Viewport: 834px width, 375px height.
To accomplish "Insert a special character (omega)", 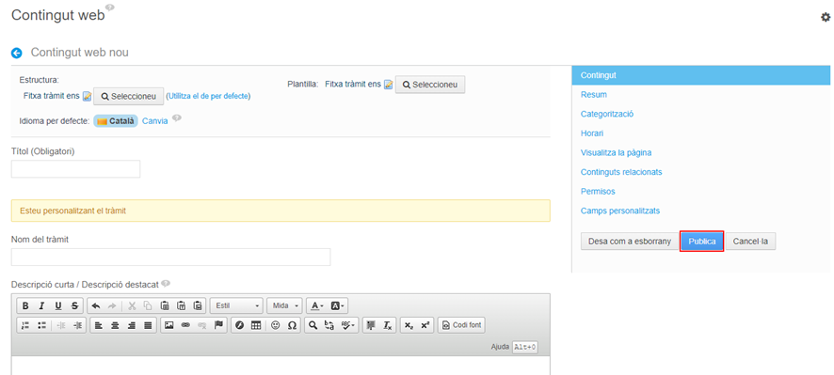I will click(292, 325).
